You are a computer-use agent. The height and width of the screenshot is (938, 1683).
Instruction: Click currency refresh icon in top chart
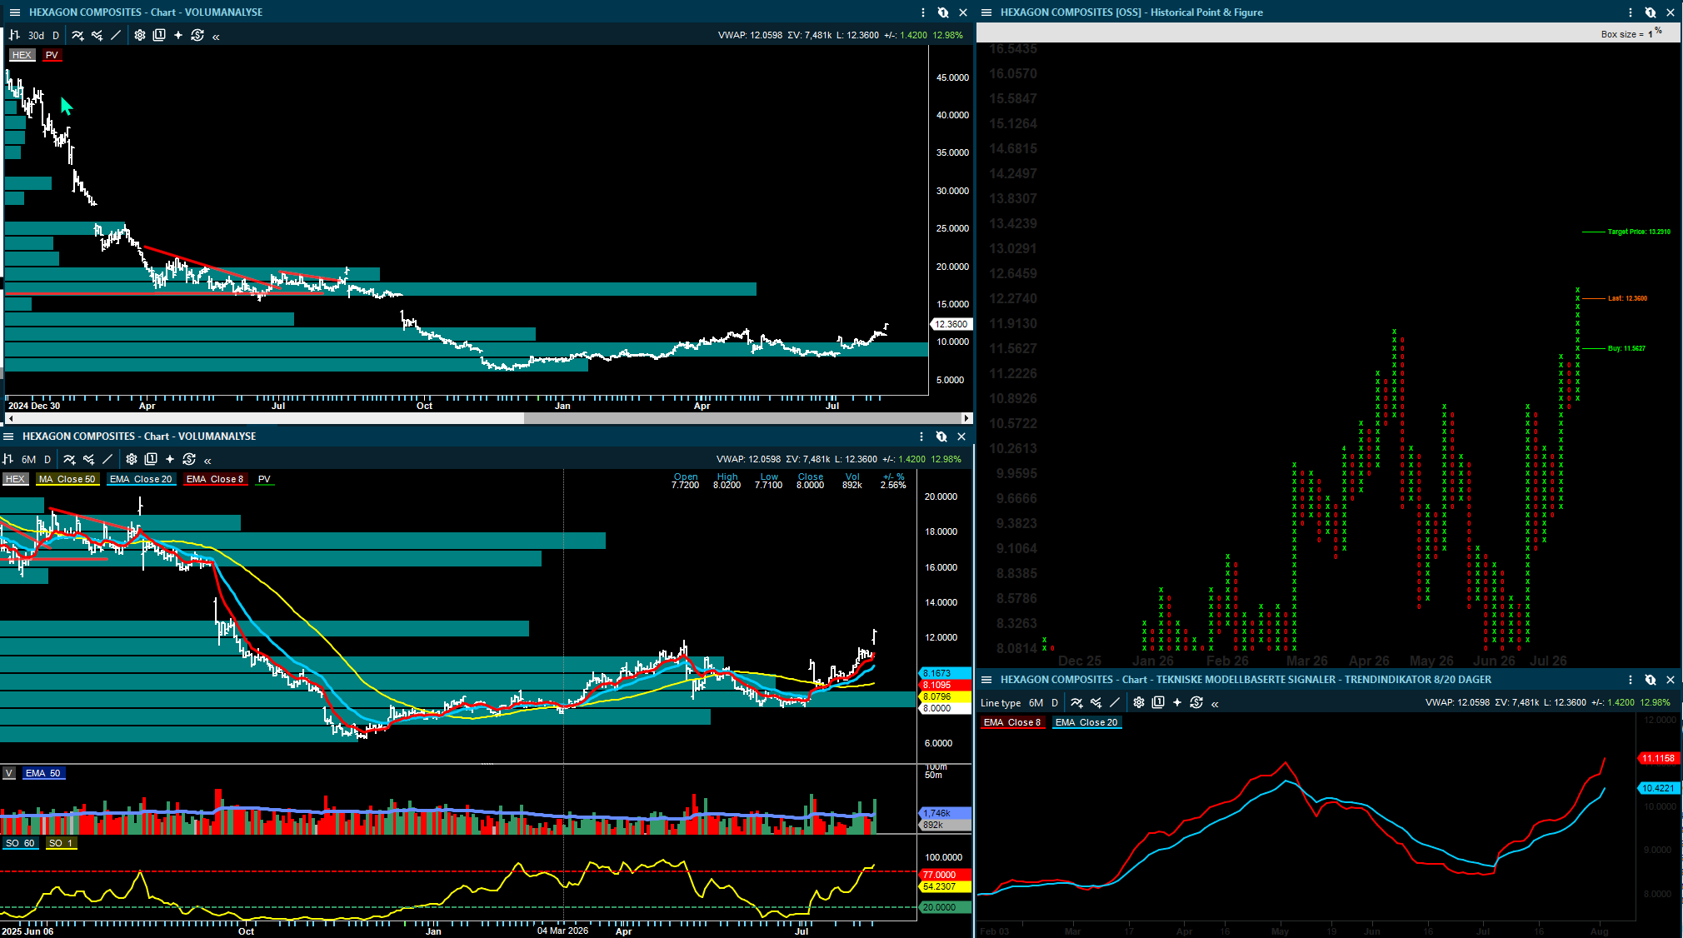[197, 35]
